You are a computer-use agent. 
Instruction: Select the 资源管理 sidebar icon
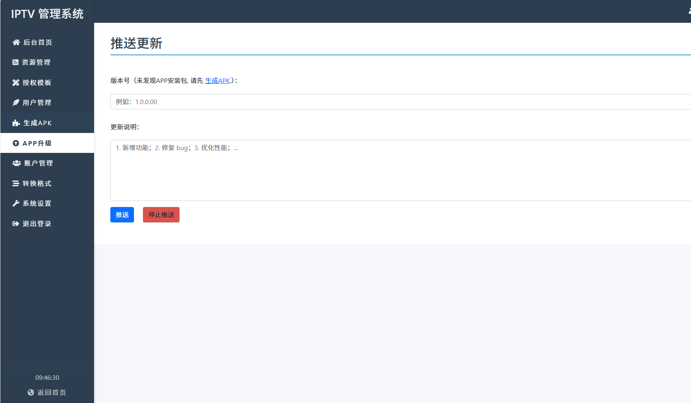coord(15,62)
